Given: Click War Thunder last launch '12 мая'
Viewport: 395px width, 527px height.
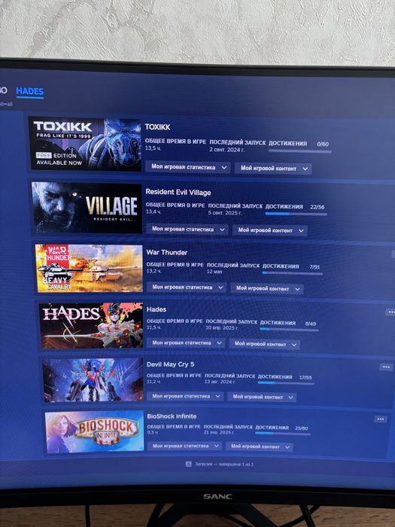Looking at the screenshot, I should click(214, 272).
